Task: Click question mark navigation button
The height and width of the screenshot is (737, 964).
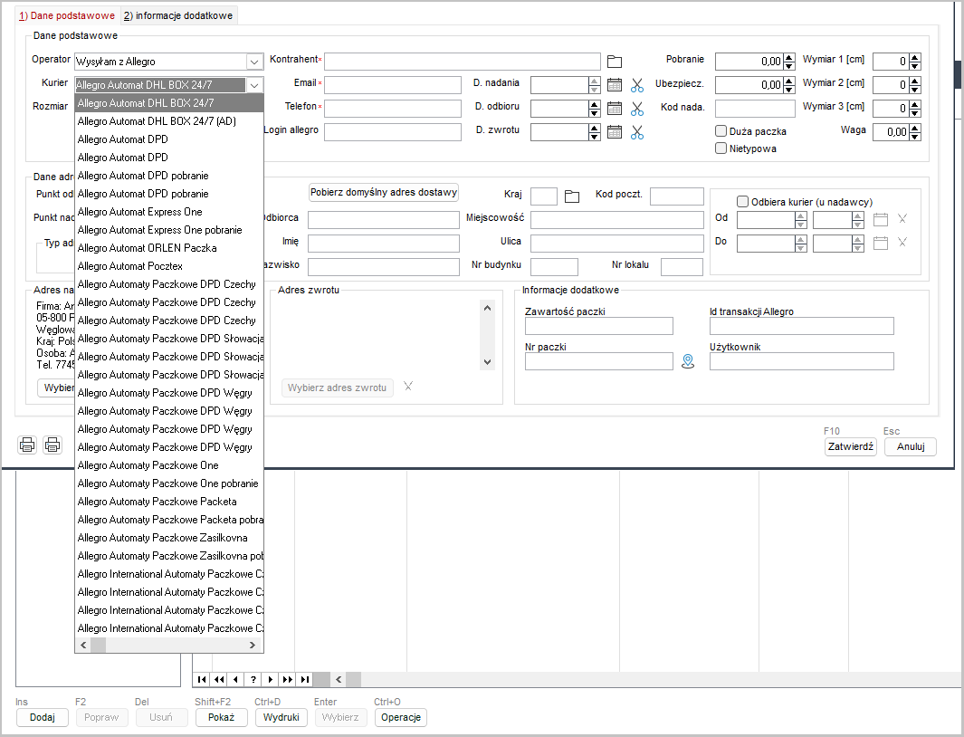Action: [253, 679]
